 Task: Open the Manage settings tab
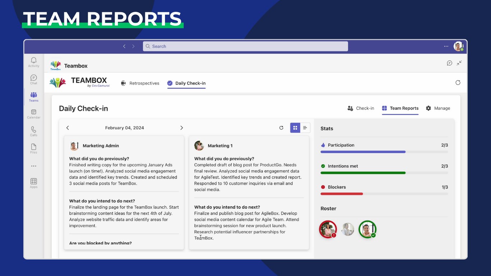coord(438,108)
